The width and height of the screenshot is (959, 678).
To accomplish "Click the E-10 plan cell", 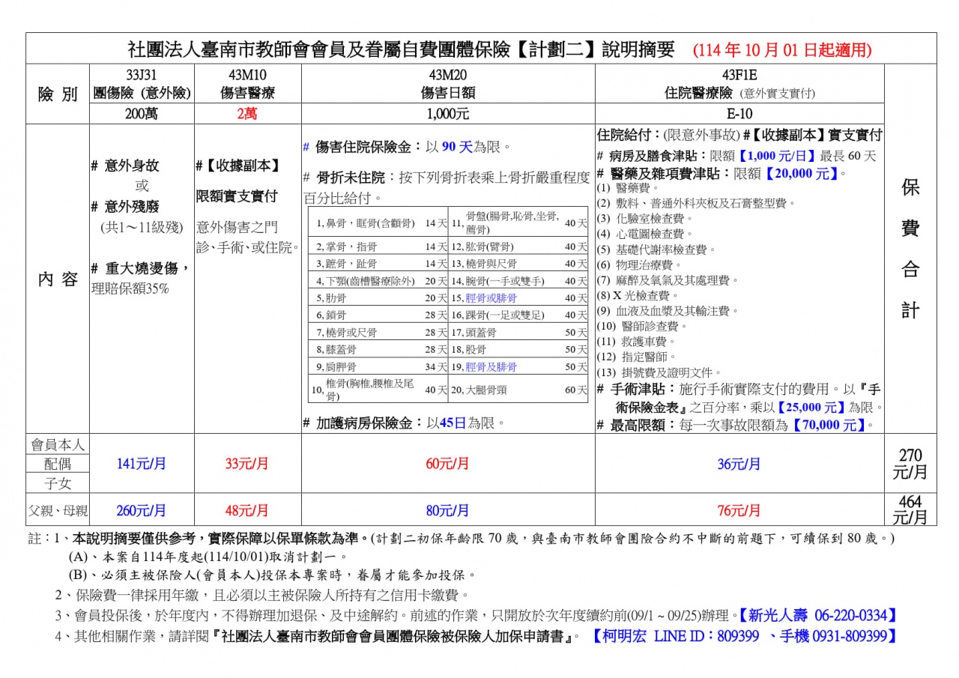I will pos(739,114).
